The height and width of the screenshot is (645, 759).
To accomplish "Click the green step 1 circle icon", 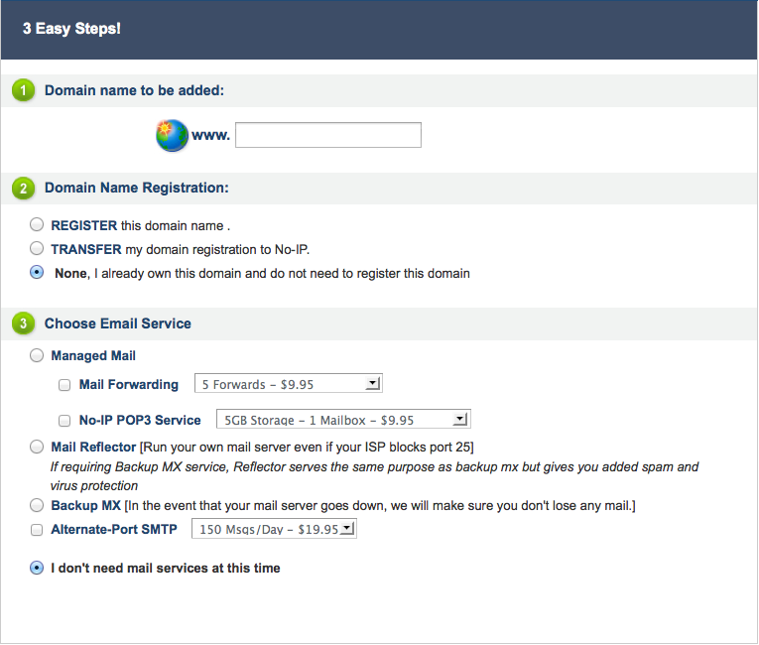I will point(23,90).
